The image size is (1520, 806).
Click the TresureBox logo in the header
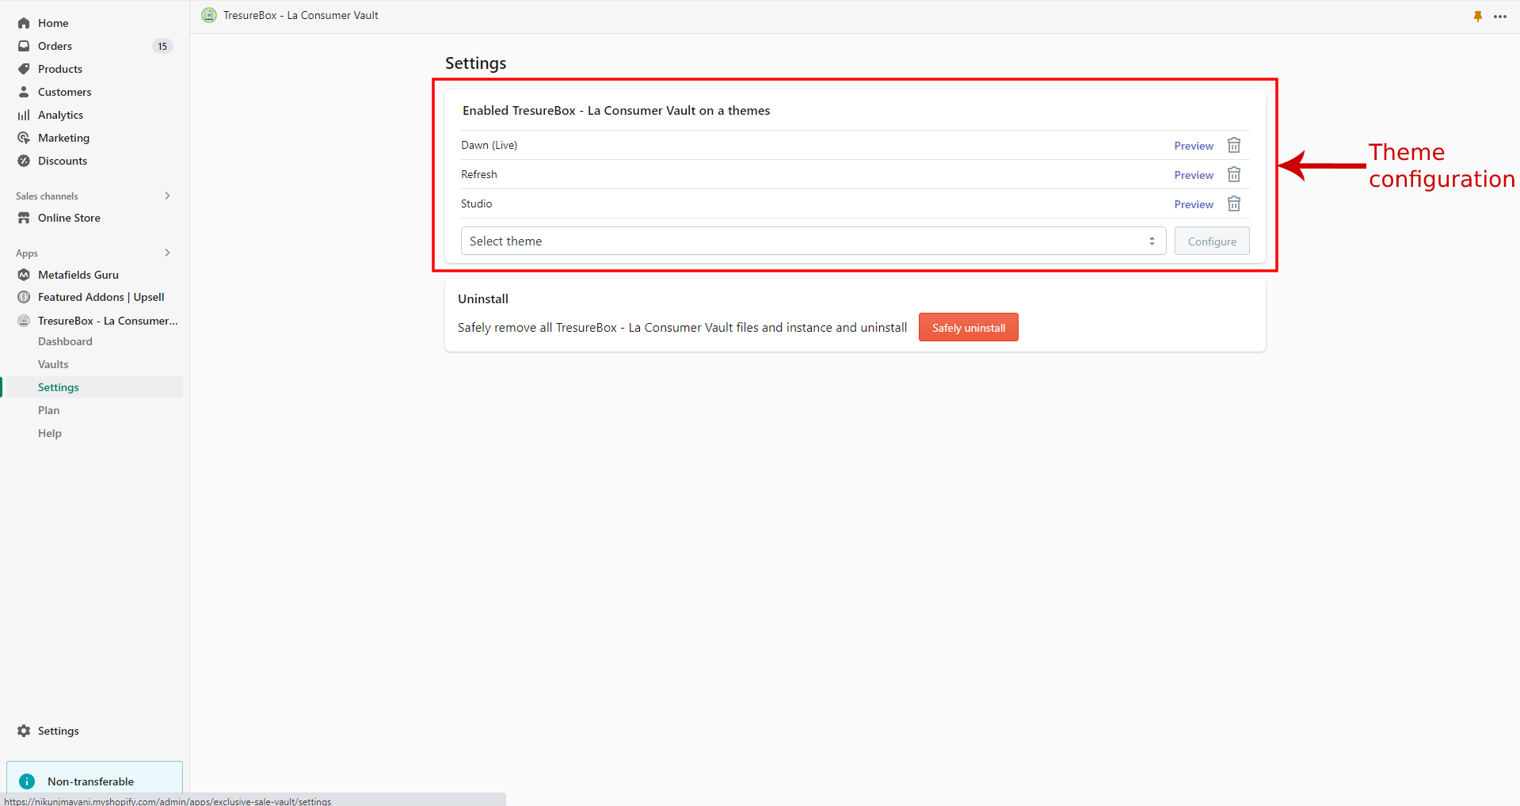point(209,15)
